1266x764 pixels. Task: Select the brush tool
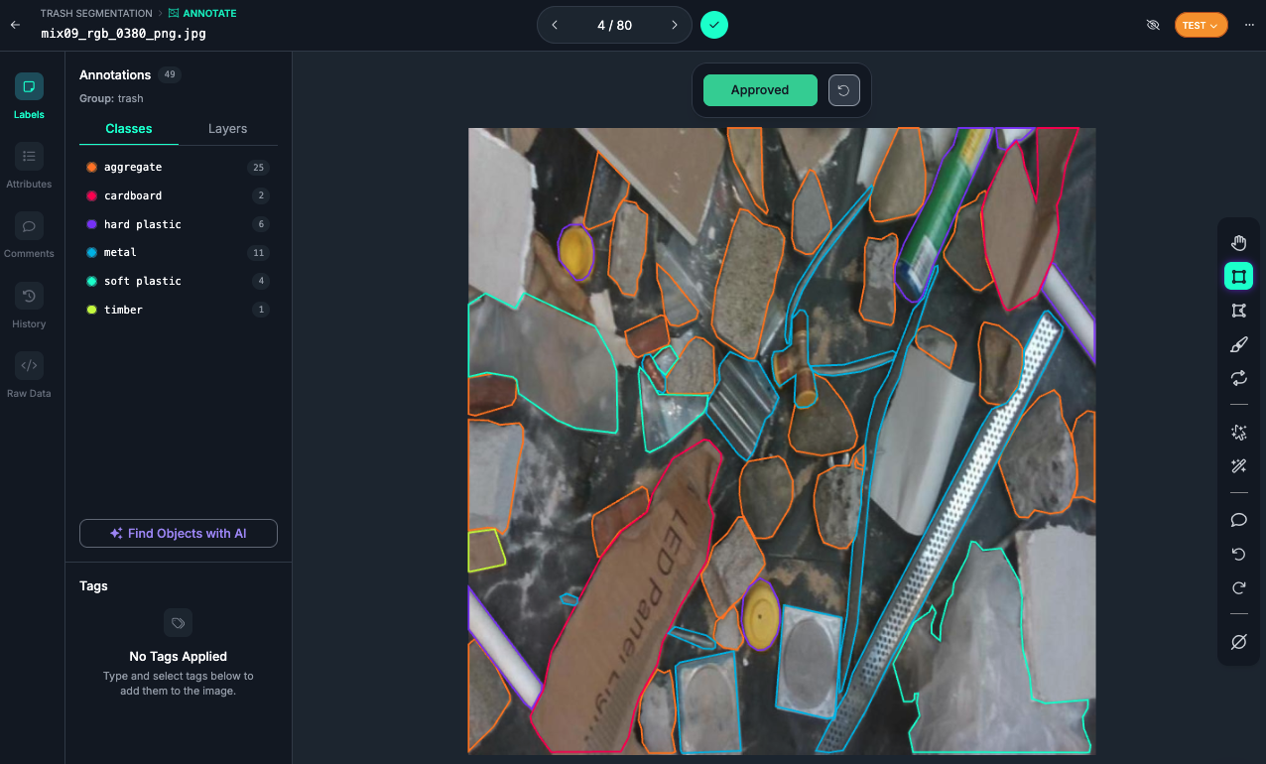point(1238,344)
